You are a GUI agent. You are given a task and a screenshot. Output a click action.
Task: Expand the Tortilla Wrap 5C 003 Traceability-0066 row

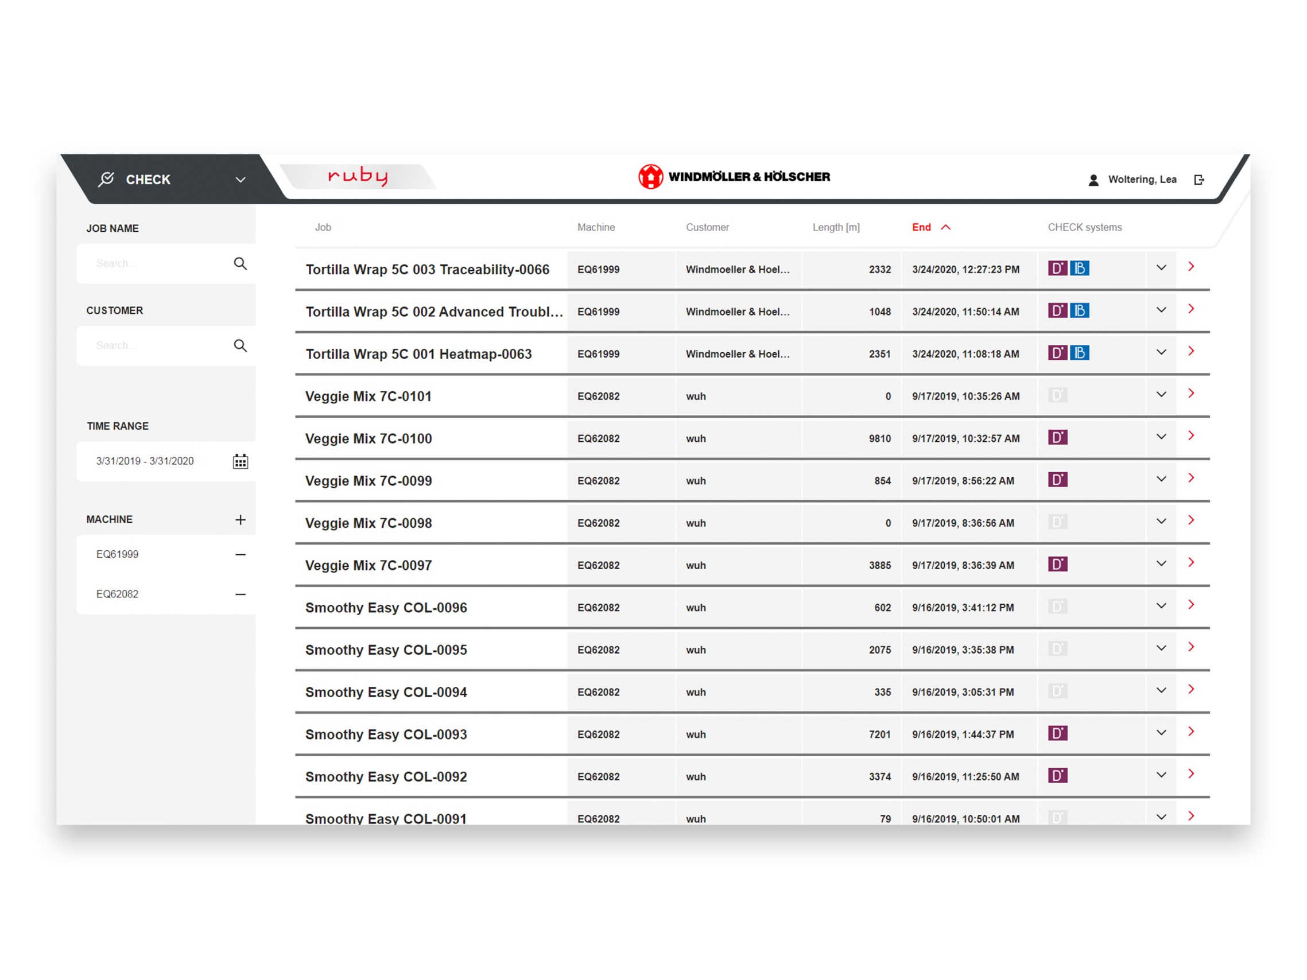[1161, 268]
